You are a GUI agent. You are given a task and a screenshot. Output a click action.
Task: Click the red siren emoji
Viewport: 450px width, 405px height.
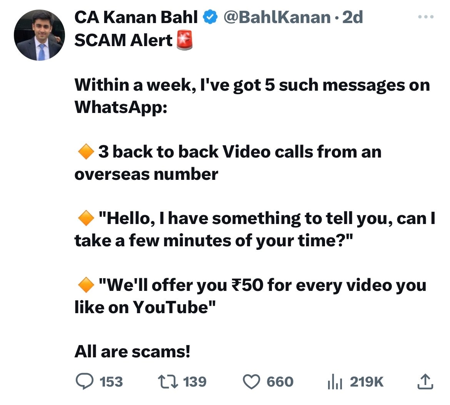pyautogui.click(x=184, y=40)
